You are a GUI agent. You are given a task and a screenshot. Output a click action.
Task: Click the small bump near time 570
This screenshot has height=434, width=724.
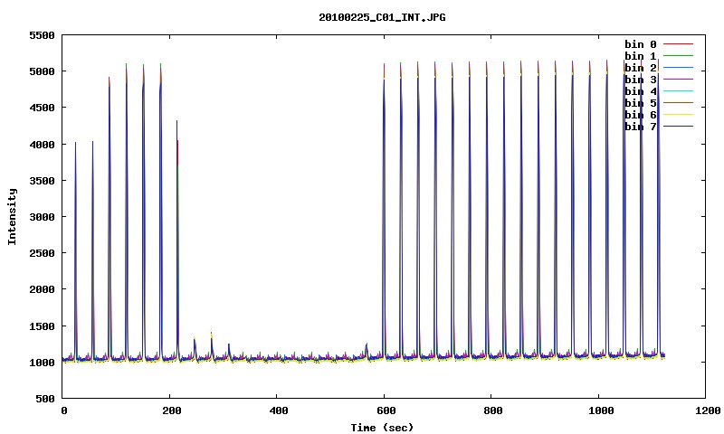[x=367, y=351]
